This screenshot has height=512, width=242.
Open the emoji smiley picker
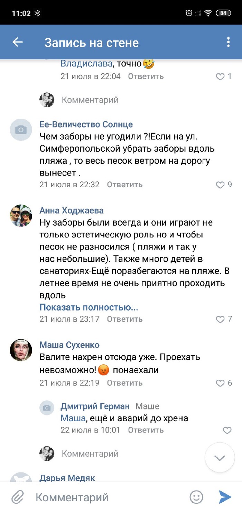click(196, 497)
